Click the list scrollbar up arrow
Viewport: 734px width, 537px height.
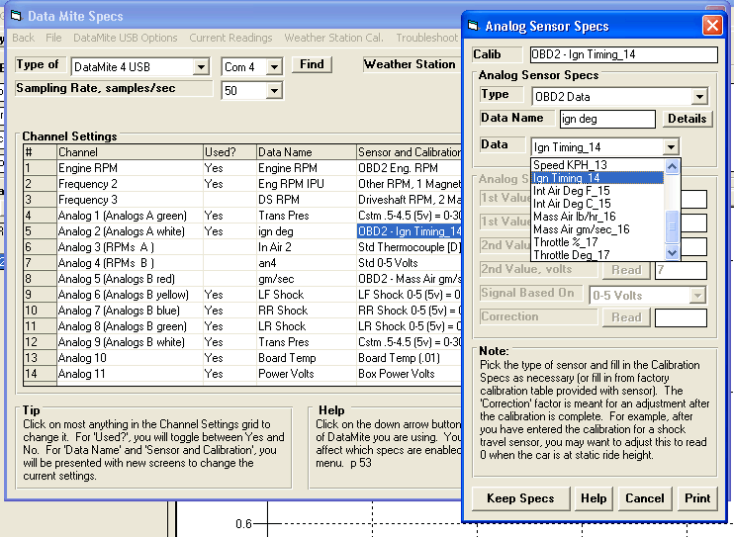pyautogui.click(x=673, y=166)
